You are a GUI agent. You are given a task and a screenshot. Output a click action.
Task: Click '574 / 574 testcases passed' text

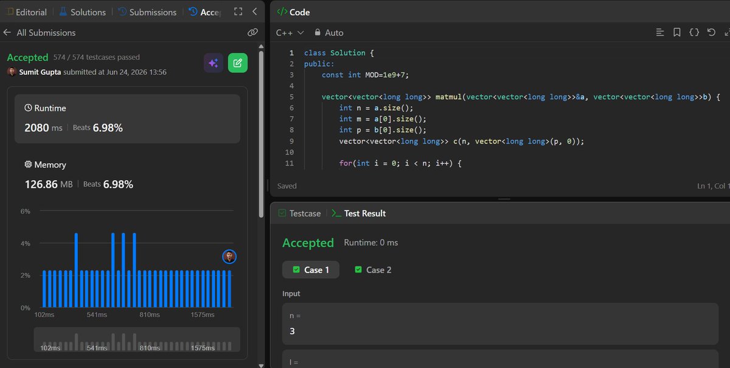(97, 57)
